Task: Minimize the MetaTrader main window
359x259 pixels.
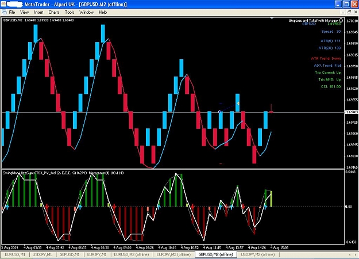Action: point(338,4)
